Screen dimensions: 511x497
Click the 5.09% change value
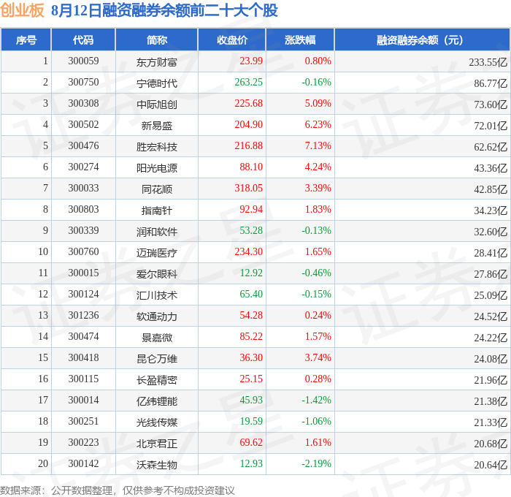coord(318,104)
